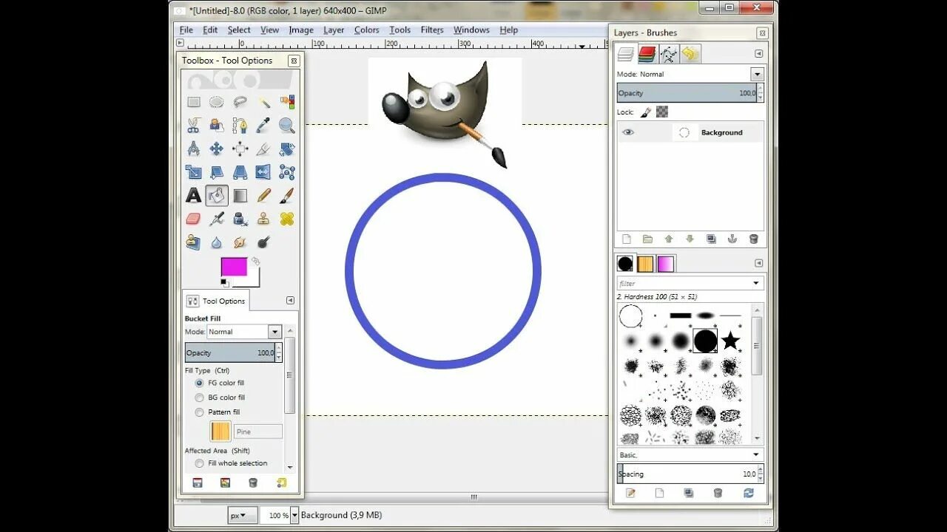The height and width of the screenshot is (532, 947).
Task: Select the Paths tool
Action: 240,126
